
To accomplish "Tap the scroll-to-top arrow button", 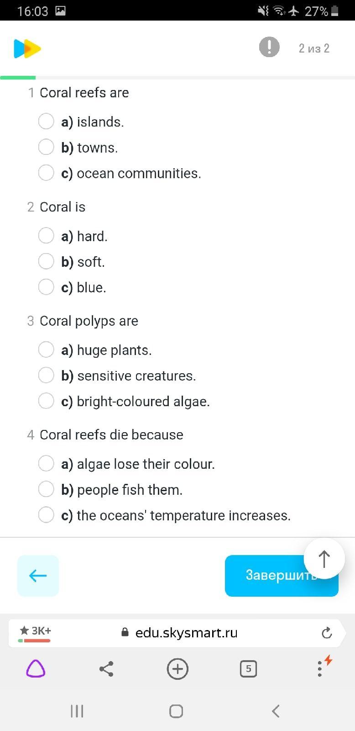I will click(x=324, y=559).
